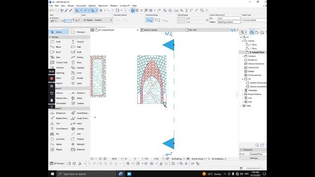
Task: Collapse the 3D folder in Navigator
Action: tap(243, 79)
